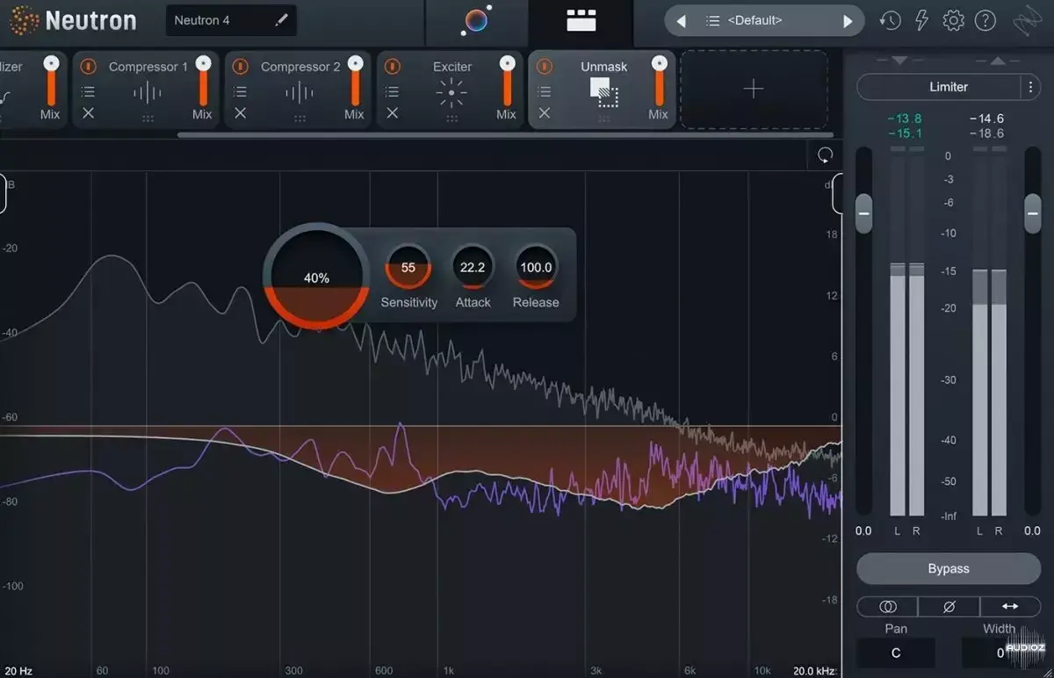Click the Width value field

tap(1001, 653)
